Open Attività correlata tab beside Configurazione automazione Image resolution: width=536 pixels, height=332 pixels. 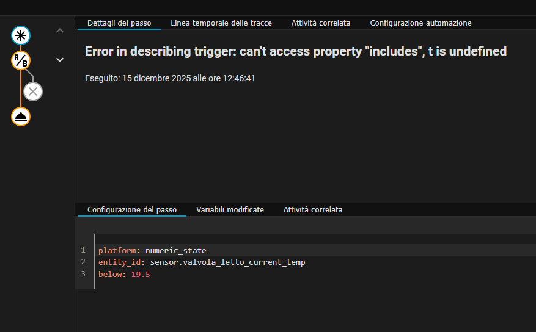point(321,23)
